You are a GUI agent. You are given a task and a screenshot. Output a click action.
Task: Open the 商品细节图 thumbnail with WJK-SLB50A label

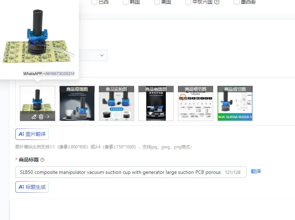coord(235,103)
